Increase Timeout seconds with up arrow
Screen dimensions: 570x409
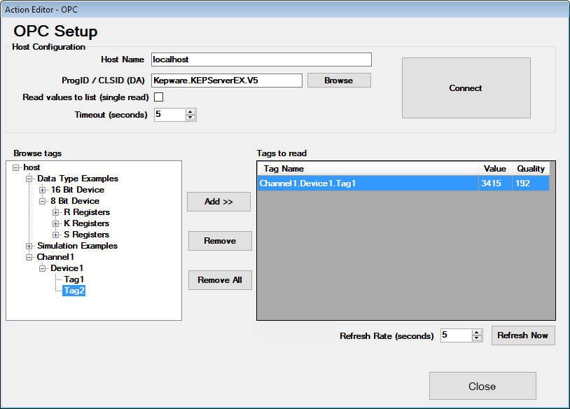(x=190, y=111)
